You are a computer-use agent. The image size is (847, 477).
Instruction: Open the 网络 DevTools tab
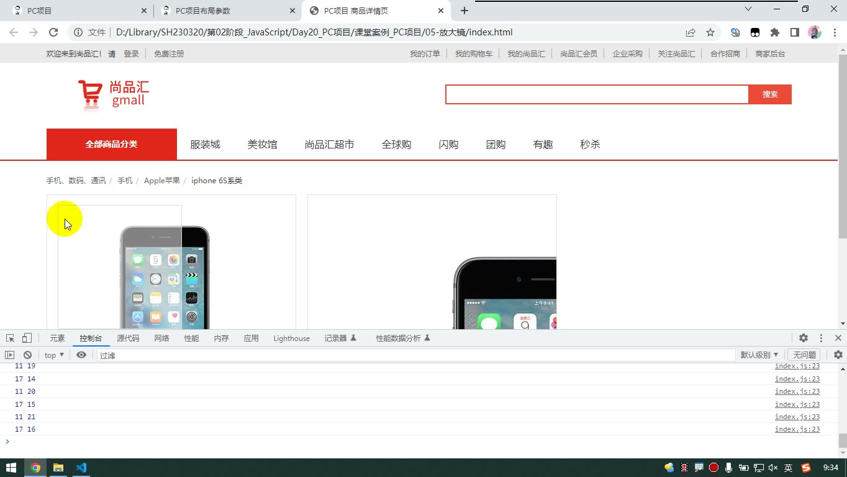(x=161, y=338)
